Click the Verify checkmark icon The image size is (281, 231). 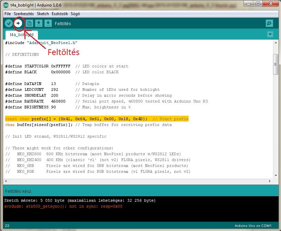point(9,23)
